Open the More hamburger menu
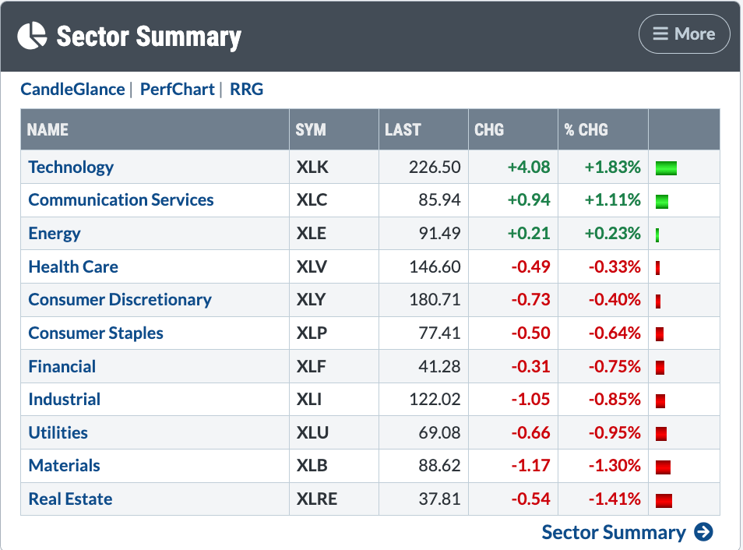The width and height of the screenshot is (743, 550). (684, 34)
